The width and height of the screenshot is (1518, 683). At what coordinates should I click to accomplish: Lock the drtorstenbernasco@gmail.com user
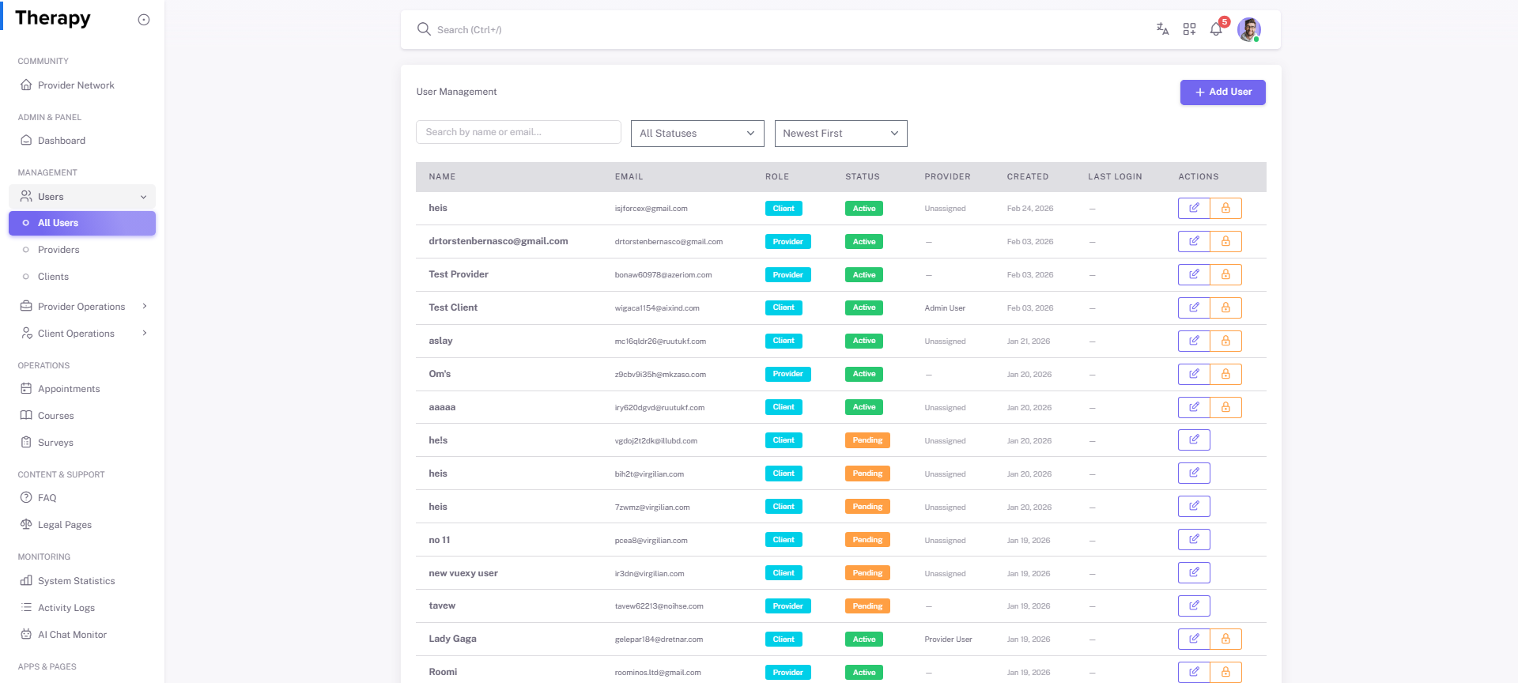(1225, 241)
